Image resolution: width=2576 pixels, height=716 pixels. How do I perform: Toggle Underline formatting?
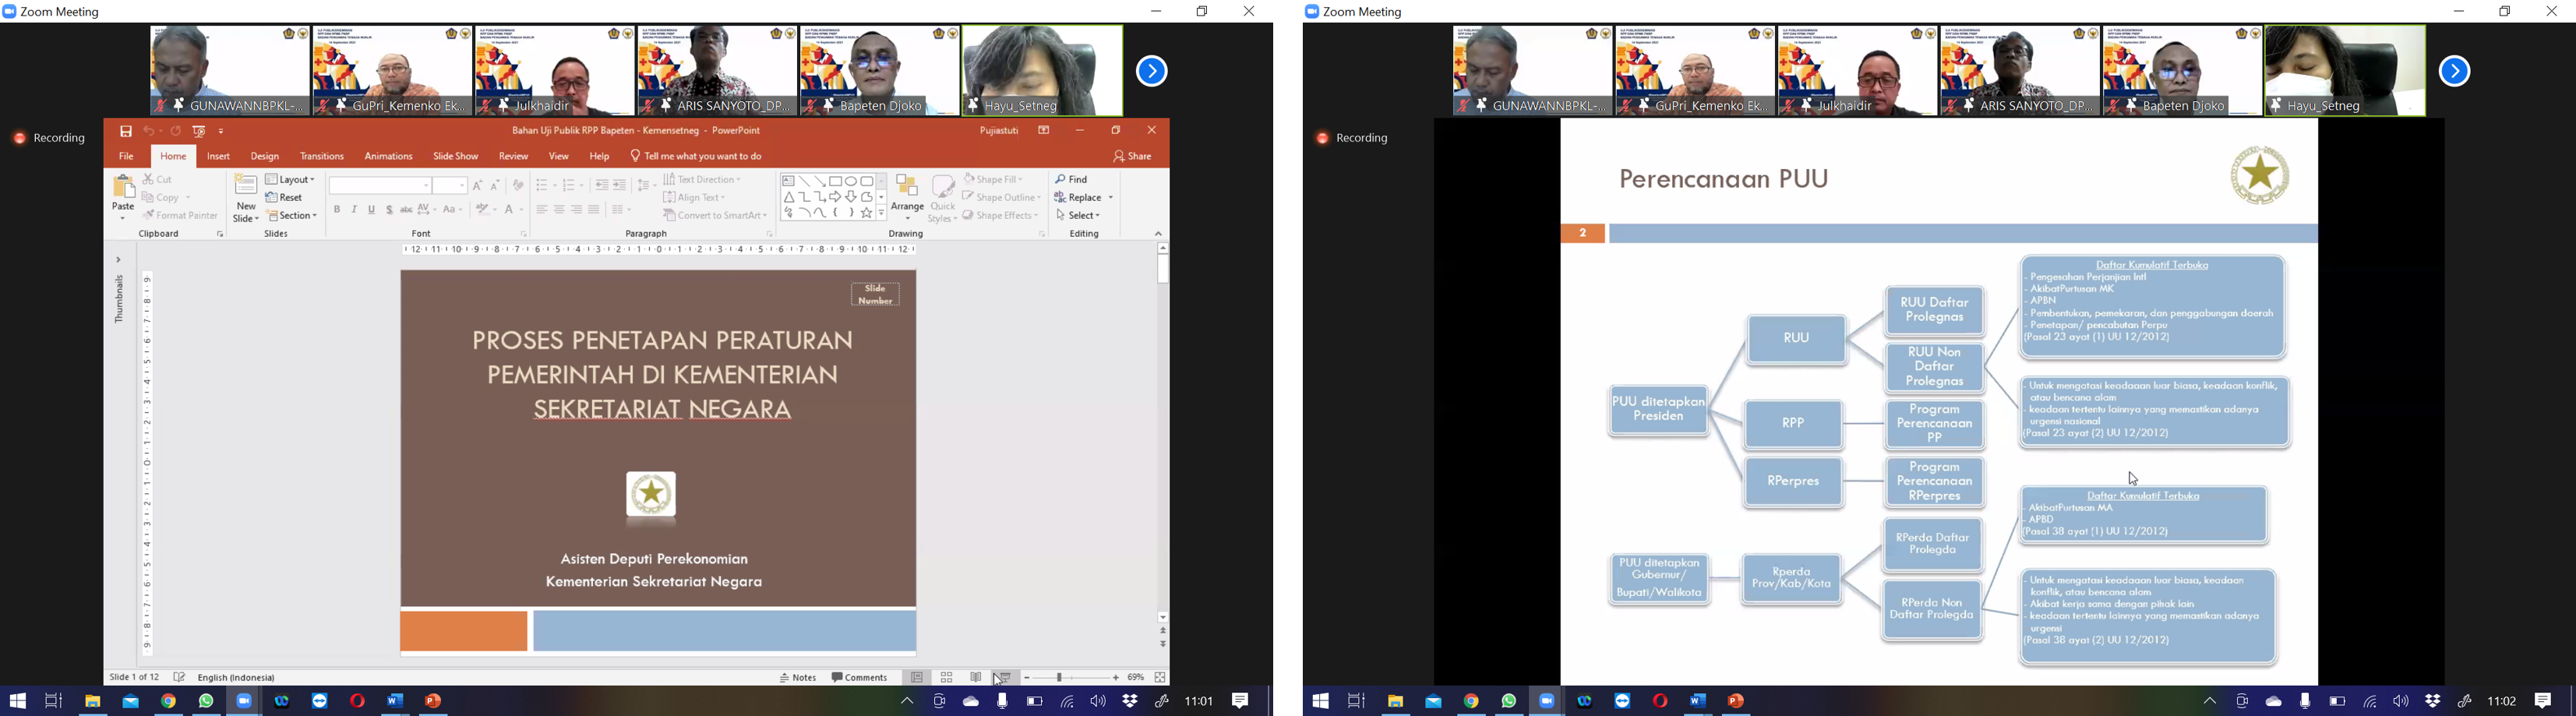(x=372, y=210)
